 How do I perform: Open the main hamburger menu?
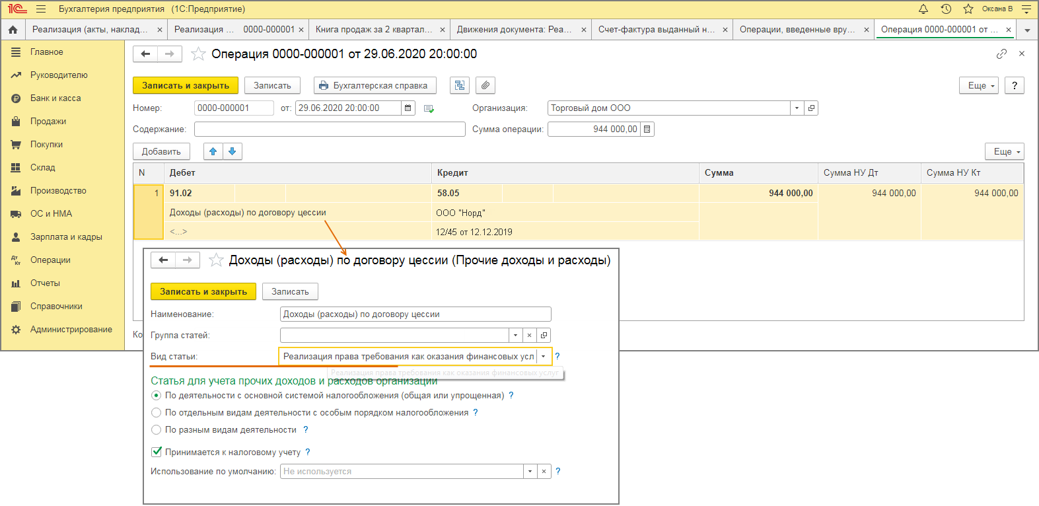[x=41, y=9]
